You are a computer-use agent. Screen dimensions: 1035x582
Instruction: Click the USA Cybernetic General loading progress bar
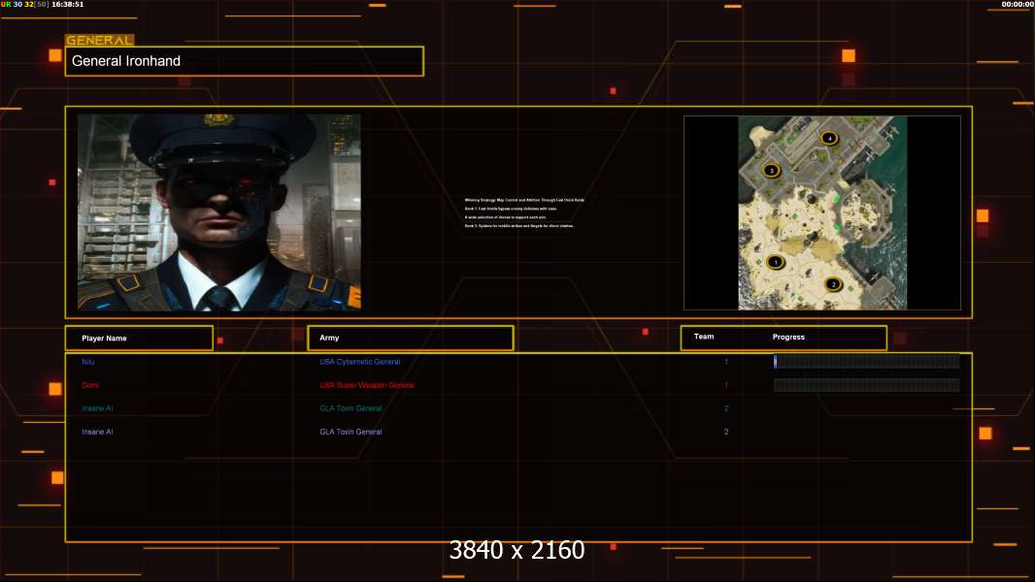(867, 361)
